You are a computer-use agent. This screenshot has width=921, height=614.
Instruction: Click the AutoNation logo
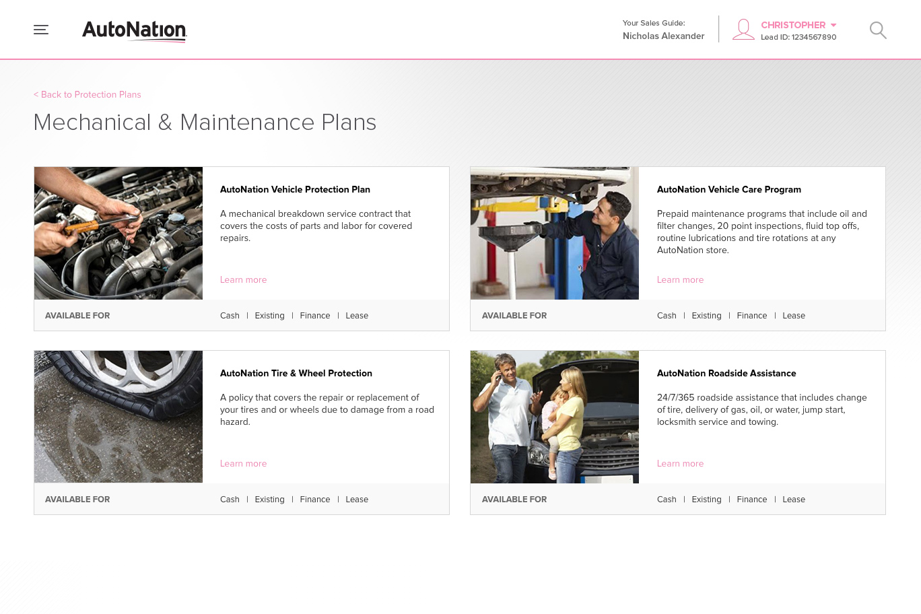[135, 31]
